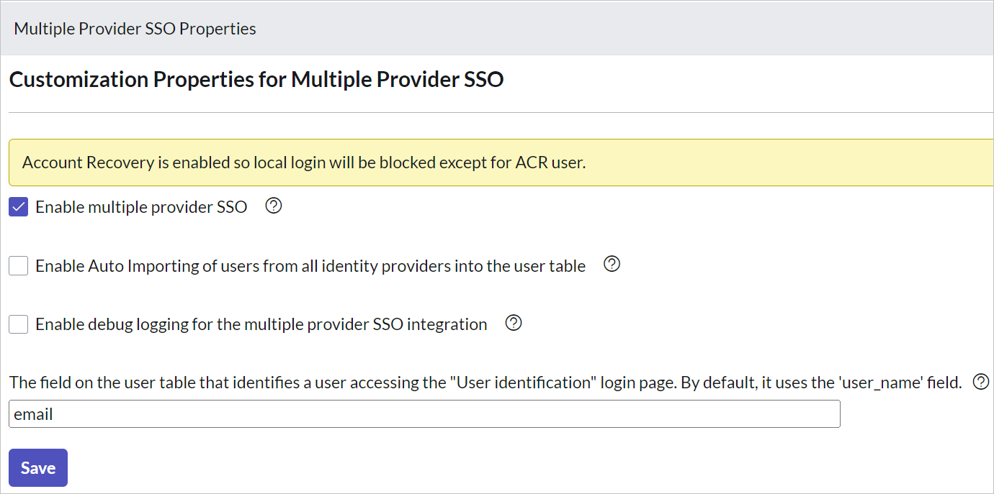
Task: Open help icon beside Auto Importing option
Action: coord(612,265)
